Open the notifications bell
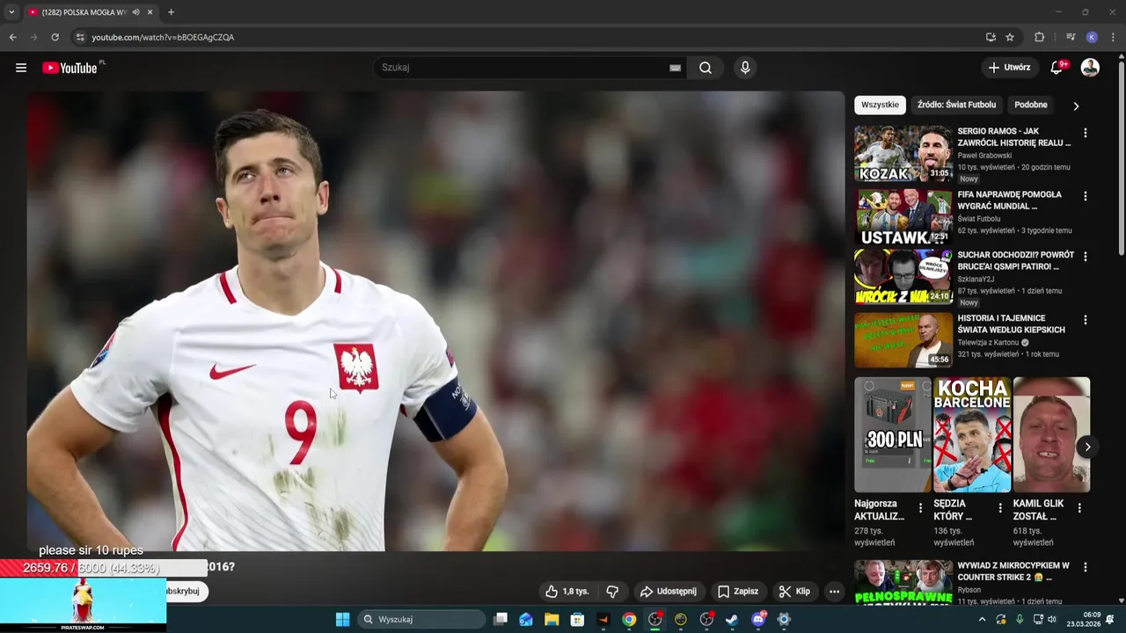Image resolution: width=1126 pixels, height=633 pixels. point(1057,68)
